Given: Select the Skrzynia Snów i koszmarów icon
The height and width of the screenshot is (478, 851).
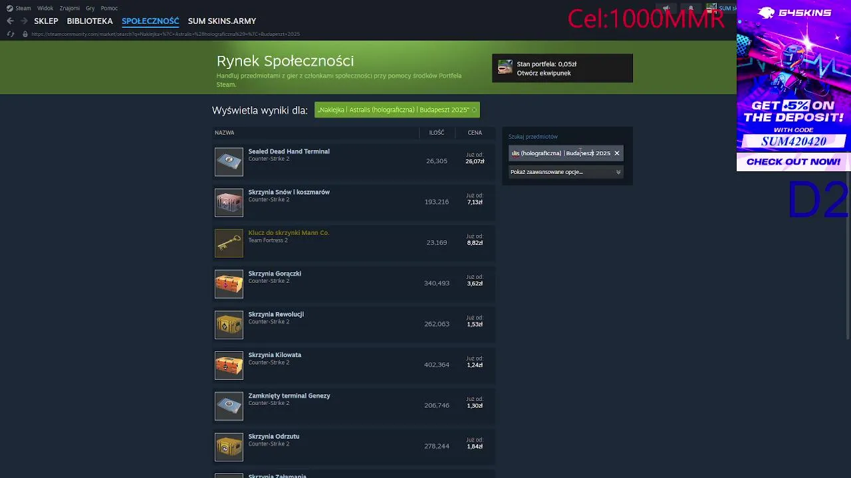Looking at the screenshot, I should click(x=229, y=202).
